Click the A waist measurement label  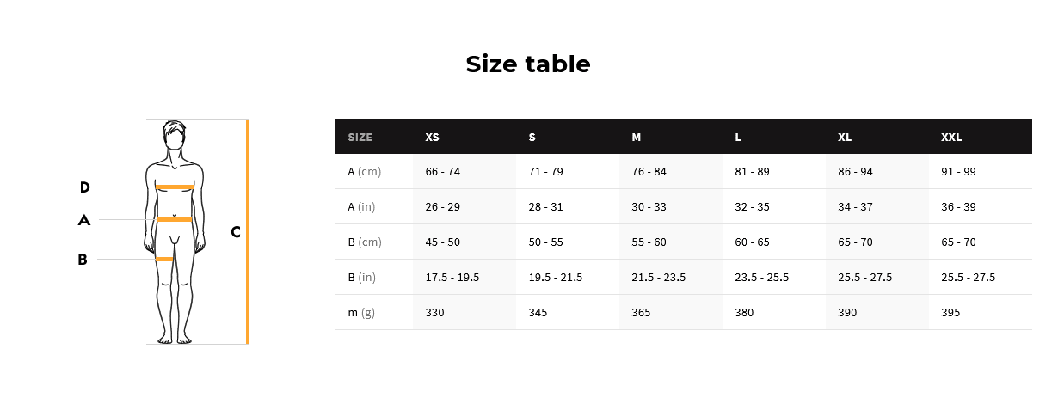83,220
